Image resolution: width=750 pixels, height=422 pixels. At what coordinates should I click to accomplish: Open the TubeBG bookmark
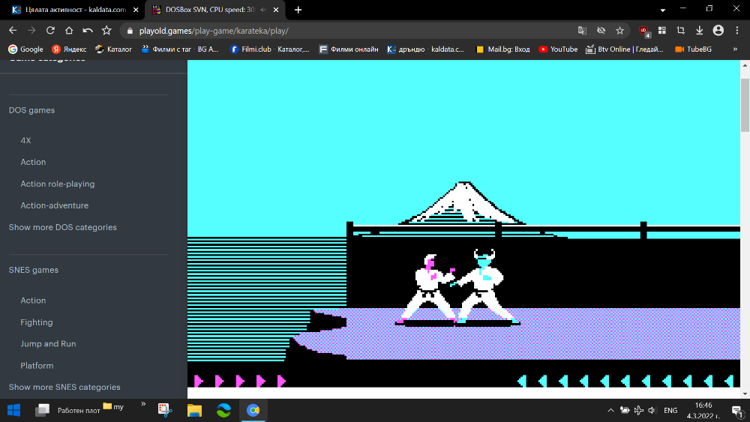click(x=693, y=49)
